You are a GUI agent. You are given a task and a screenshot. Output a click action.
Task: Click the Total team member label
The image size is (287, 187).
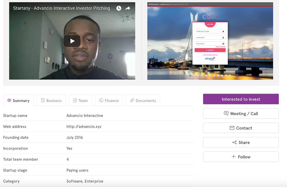point(20,159)
